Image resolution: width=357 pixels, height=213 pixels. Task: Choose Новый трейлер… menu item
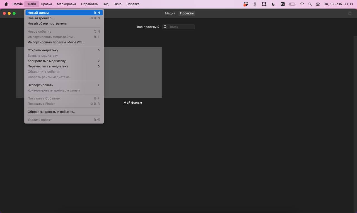pyautogui.click(x=64, y=18)
